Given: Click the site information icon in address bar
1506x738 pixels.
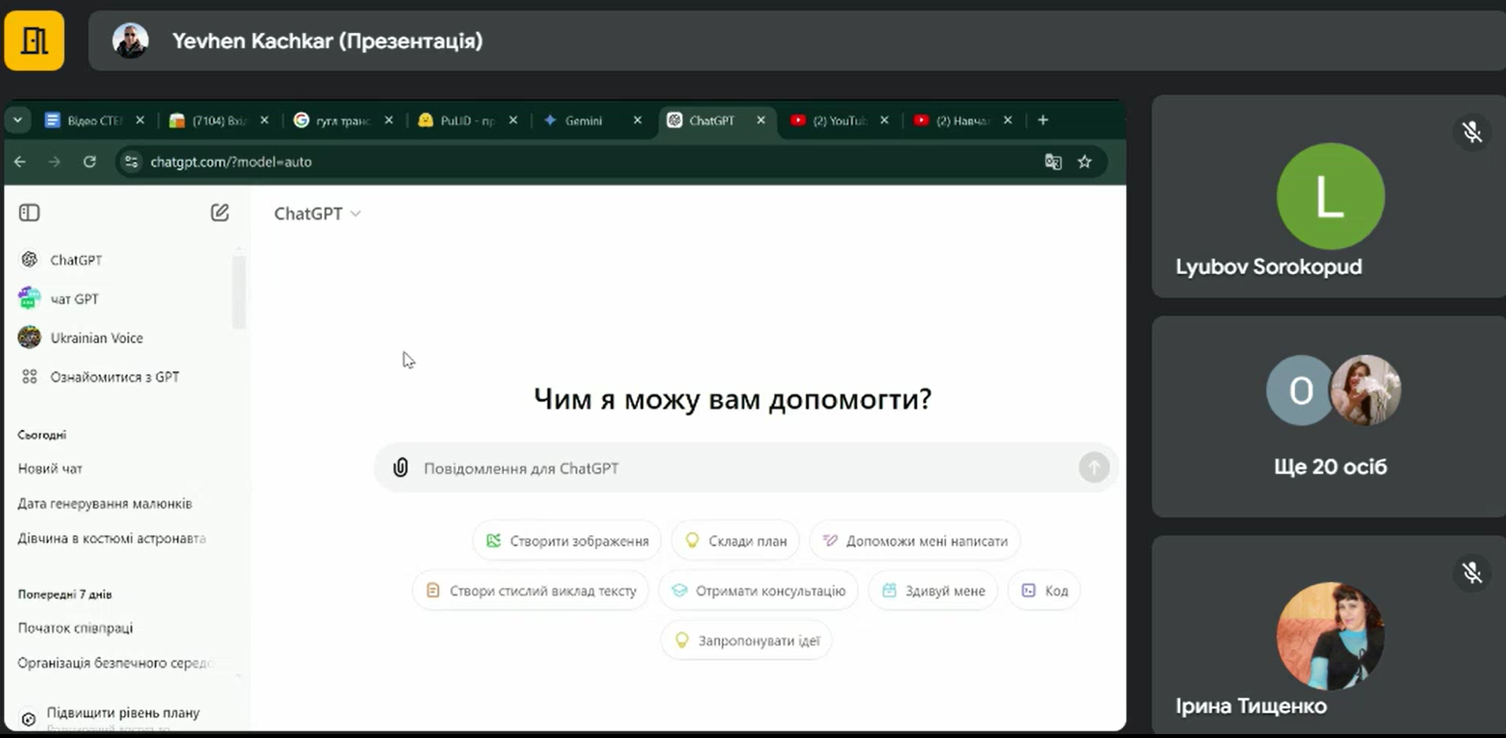Looking at the screenshot, I should click(131, 162).
